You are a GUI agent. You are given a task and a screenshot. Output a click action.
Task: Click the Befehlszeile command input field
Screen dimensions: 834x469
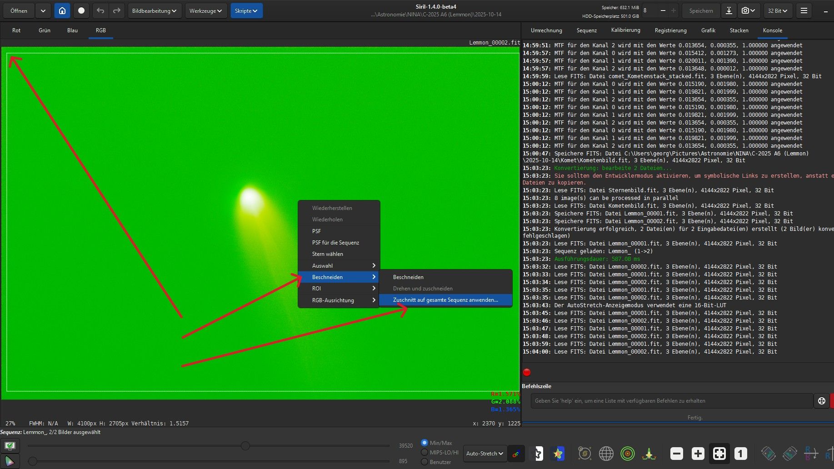tap(671, 401)
